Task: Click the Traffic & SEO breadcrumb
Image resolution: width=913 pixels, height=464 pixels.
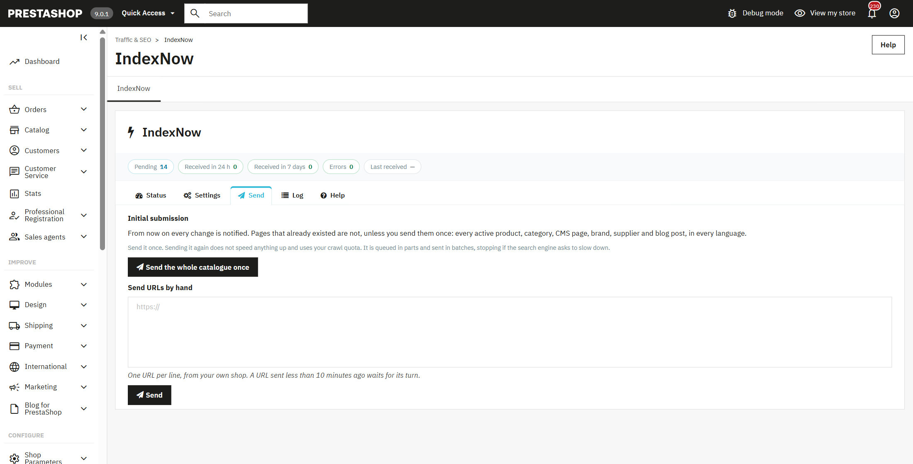Action: (x=133, y=40)
